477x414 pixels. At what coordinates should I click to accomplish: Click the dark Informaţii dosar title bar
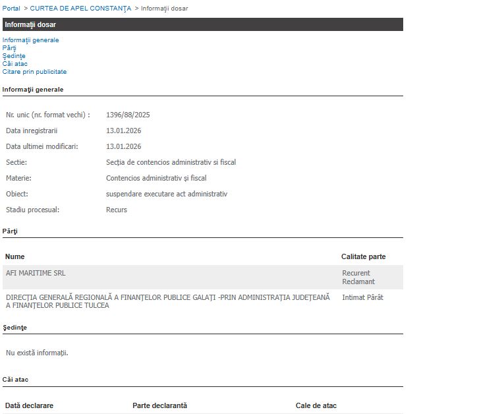point(202,24)
